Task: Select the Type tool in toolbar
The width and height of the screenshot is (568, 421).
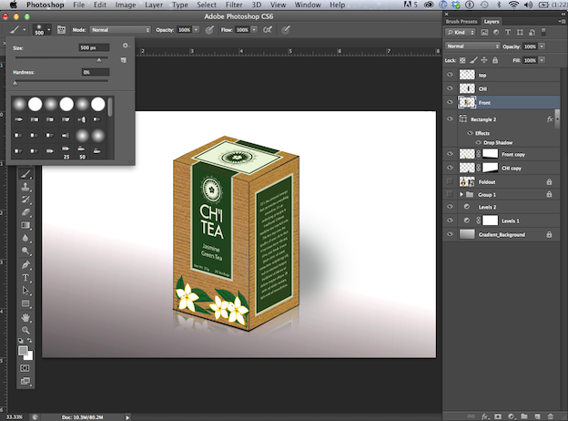Action: click(25, 277)
